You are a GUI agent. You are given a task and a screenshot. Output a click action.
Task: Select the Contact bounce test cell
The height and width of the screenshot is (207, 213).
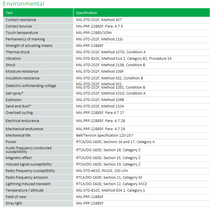(19, 26)
